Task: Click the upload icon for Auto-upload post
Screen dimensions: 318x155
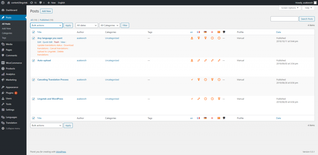Action: (192, 60)
